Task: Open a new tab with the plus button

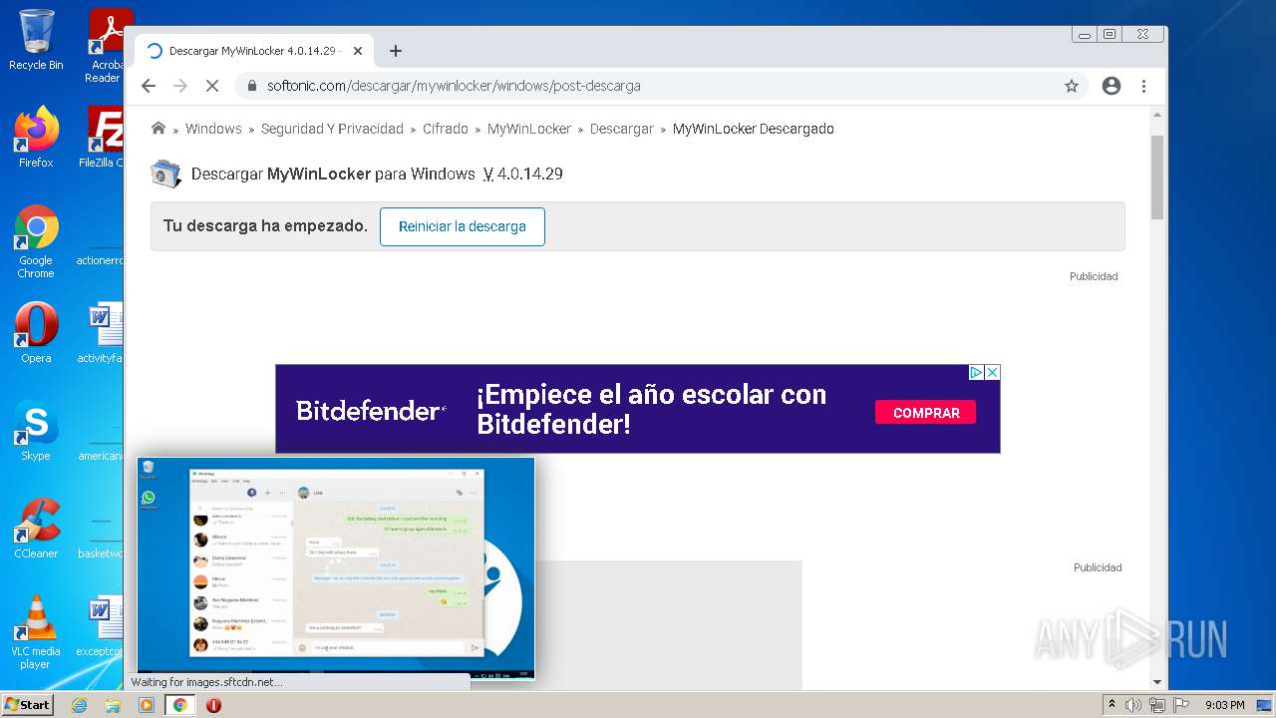Action: coord(396,51)
